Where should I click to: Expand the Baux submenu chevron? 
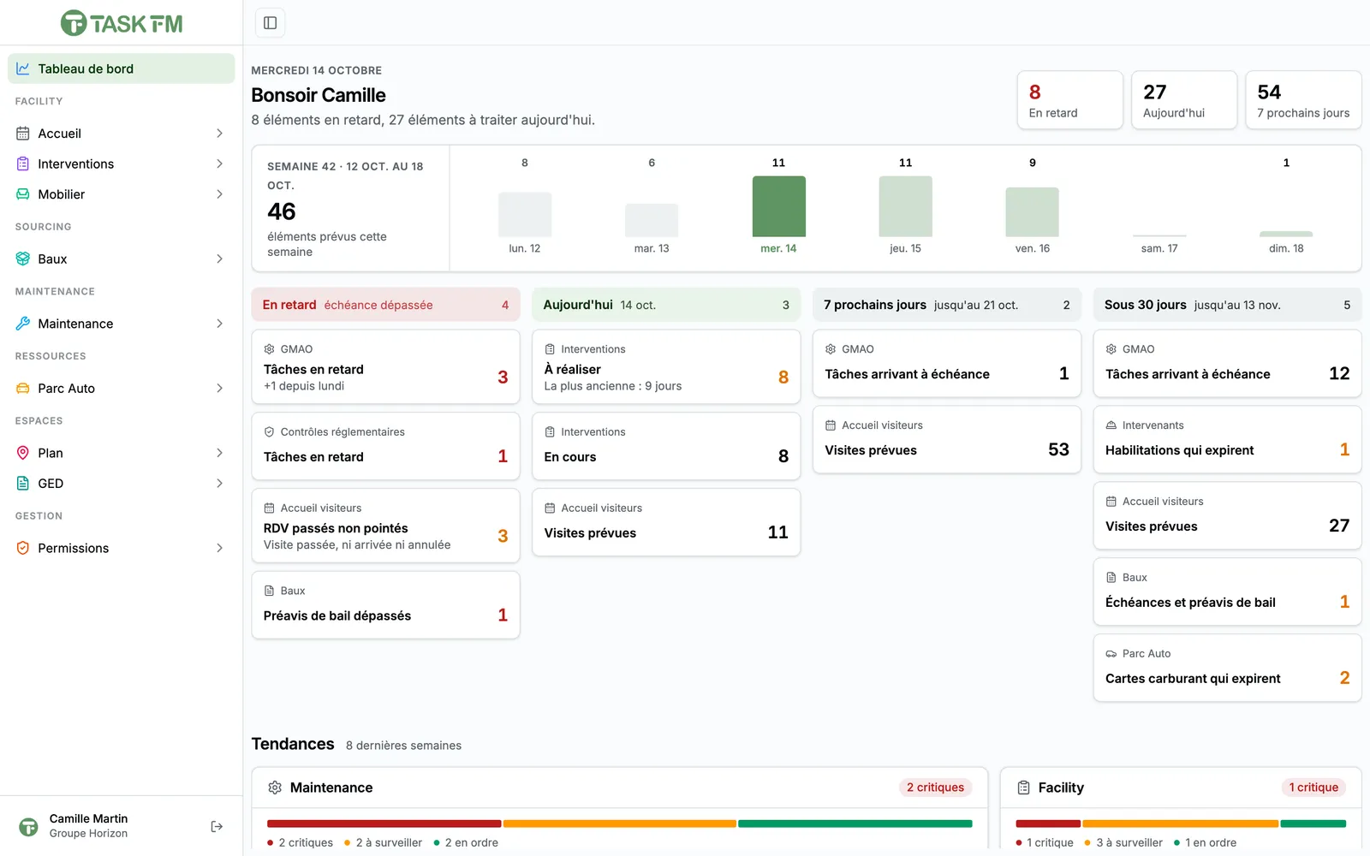[x=219, y=259]
